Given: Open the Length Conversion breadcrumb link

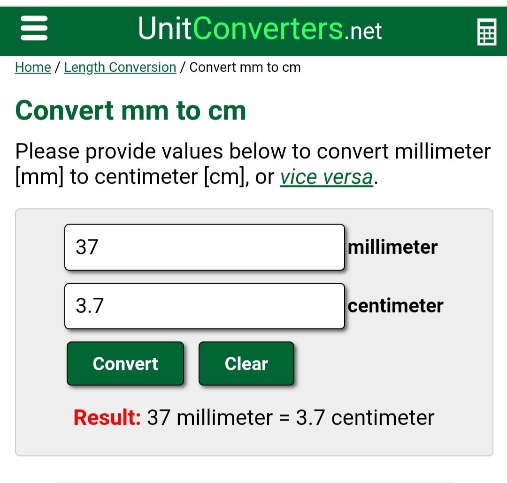Looking at the screenshot, I should pos(120,68).
